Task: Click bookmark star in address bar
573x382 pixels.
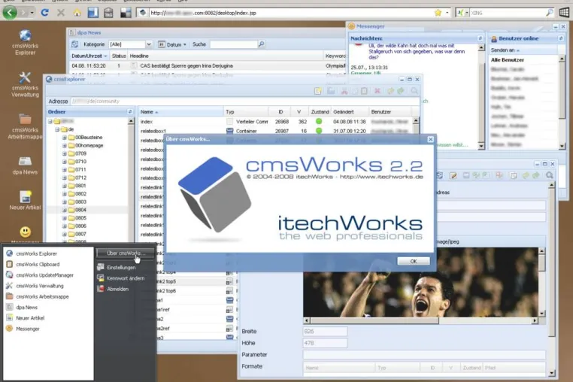Action: pyautogui.click(x=438, y=13)
